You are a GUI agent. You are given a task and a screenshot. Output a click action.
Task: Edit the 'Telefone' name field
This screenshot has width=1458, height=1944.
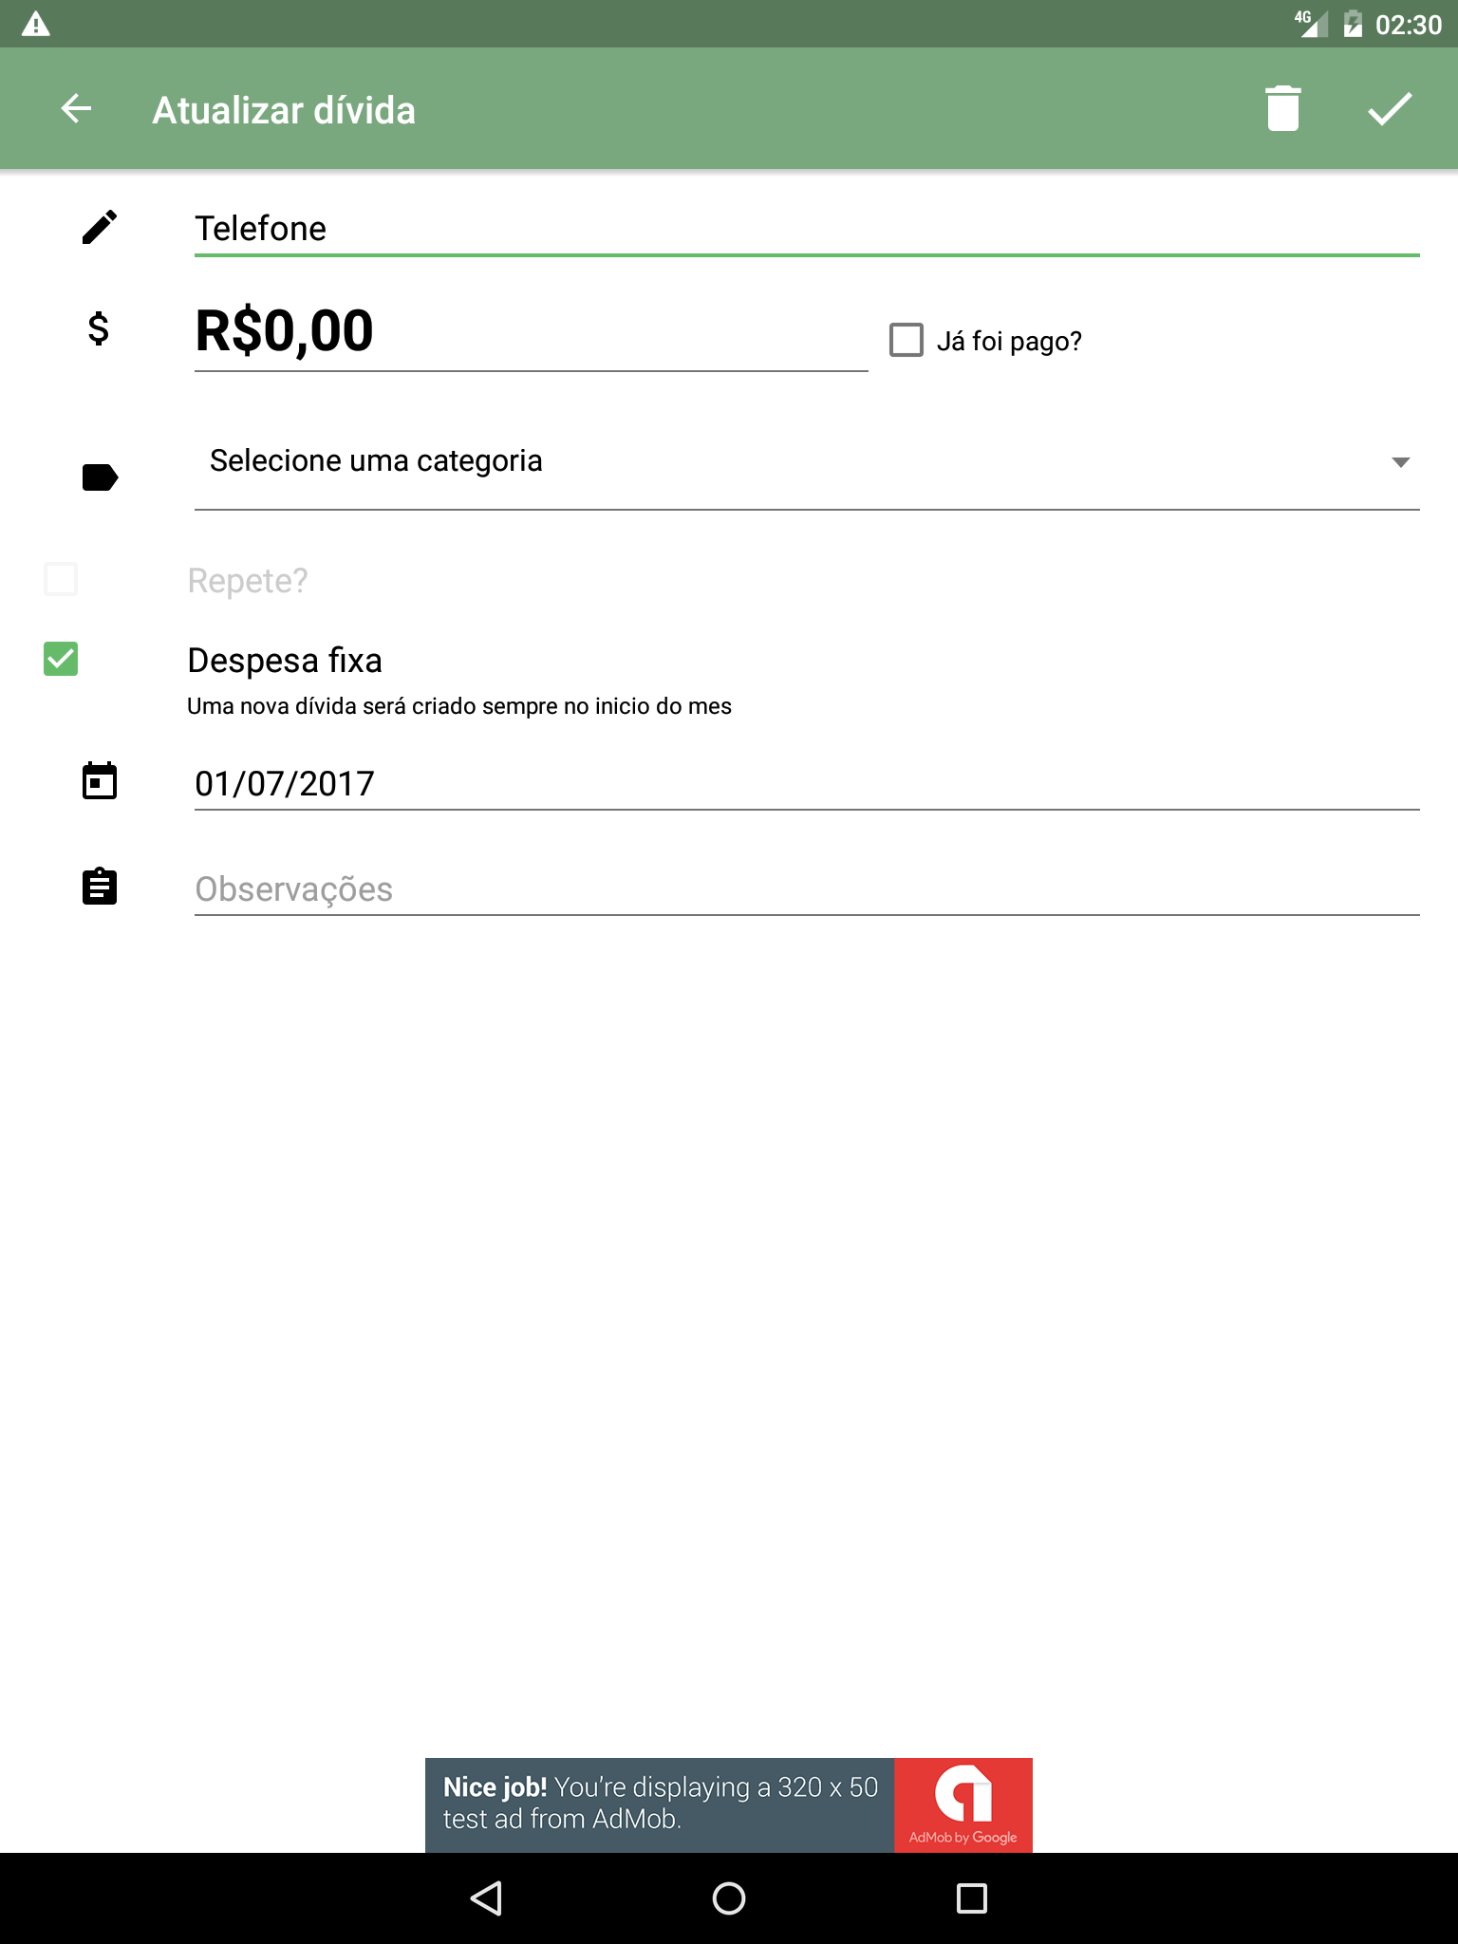click(x=805, y=229)
